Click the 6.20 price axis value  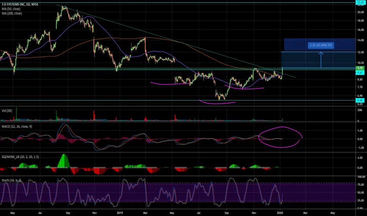click(360, 104)
